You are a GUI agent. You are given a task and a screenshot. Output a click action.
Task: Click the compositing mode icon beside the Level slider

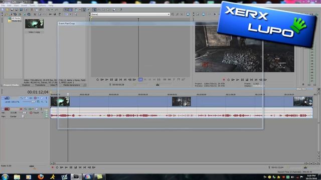pyautogui.click(x=38, y=101)
